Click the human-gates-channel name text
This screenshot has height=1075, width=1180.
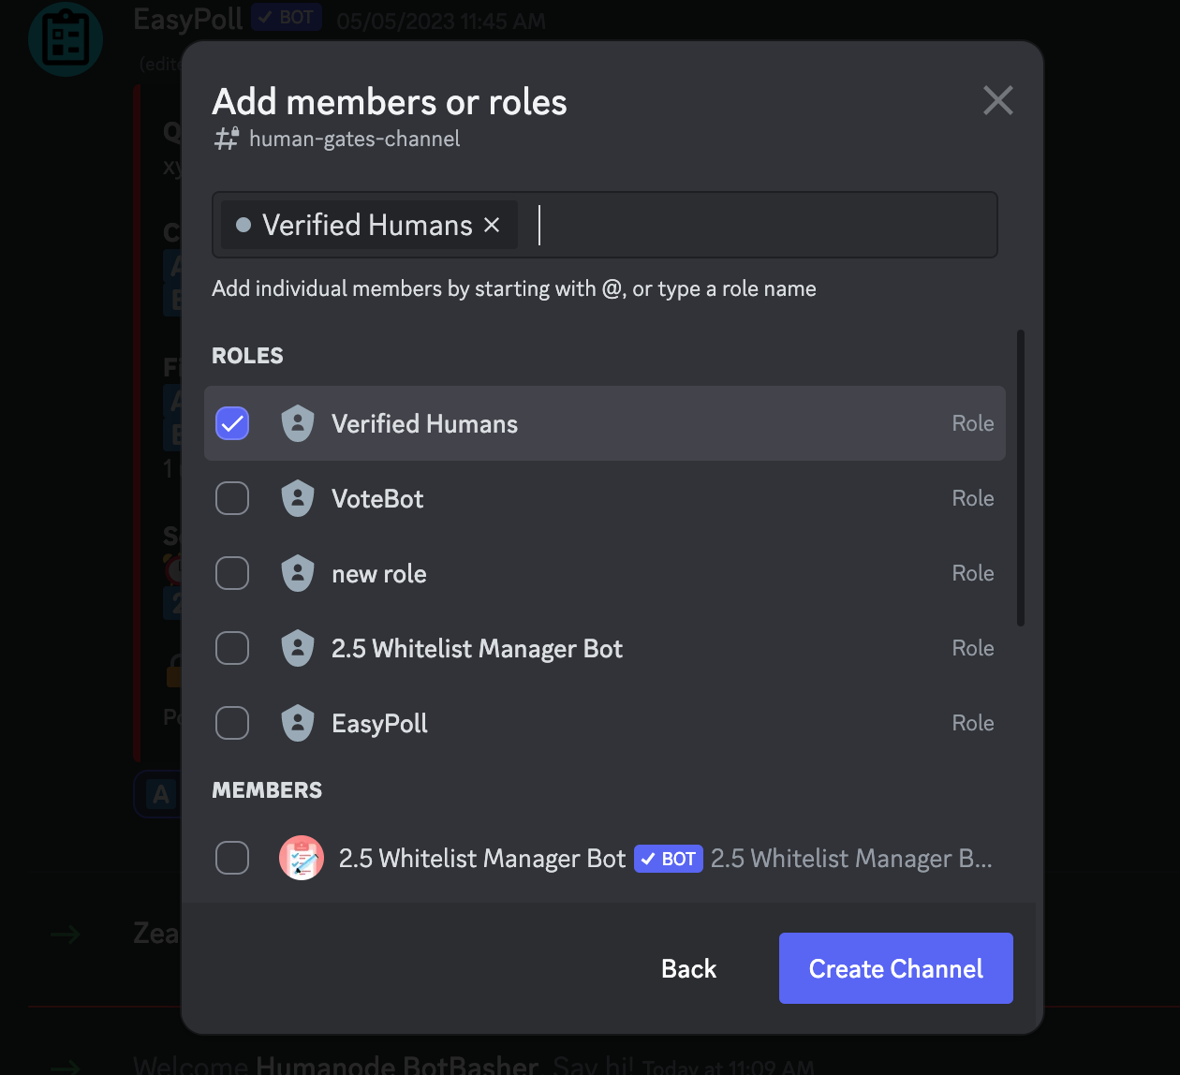point(354,139)
